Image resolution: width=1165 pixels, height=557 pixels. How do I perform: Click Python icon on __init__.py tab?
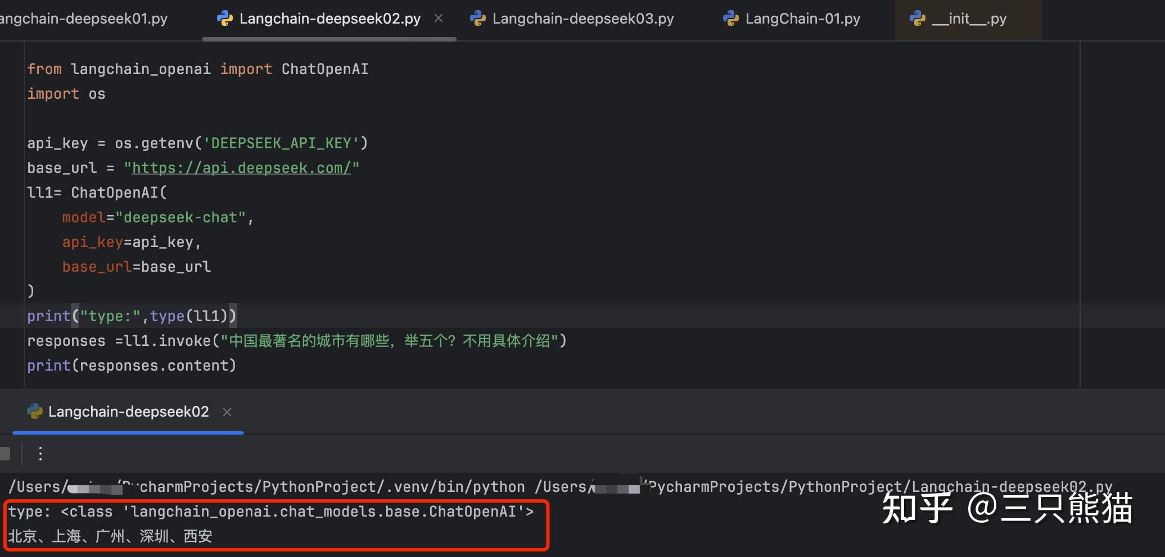[918, 19]
